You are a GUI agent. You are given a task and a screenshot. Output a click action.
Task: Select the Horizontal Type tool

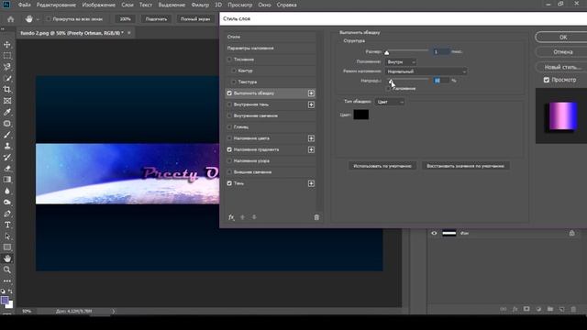pos(7,225)
